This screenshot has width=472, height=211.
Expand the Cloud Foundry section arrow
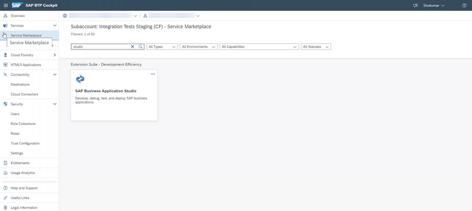pyautogui.click(x=55, y=55)
